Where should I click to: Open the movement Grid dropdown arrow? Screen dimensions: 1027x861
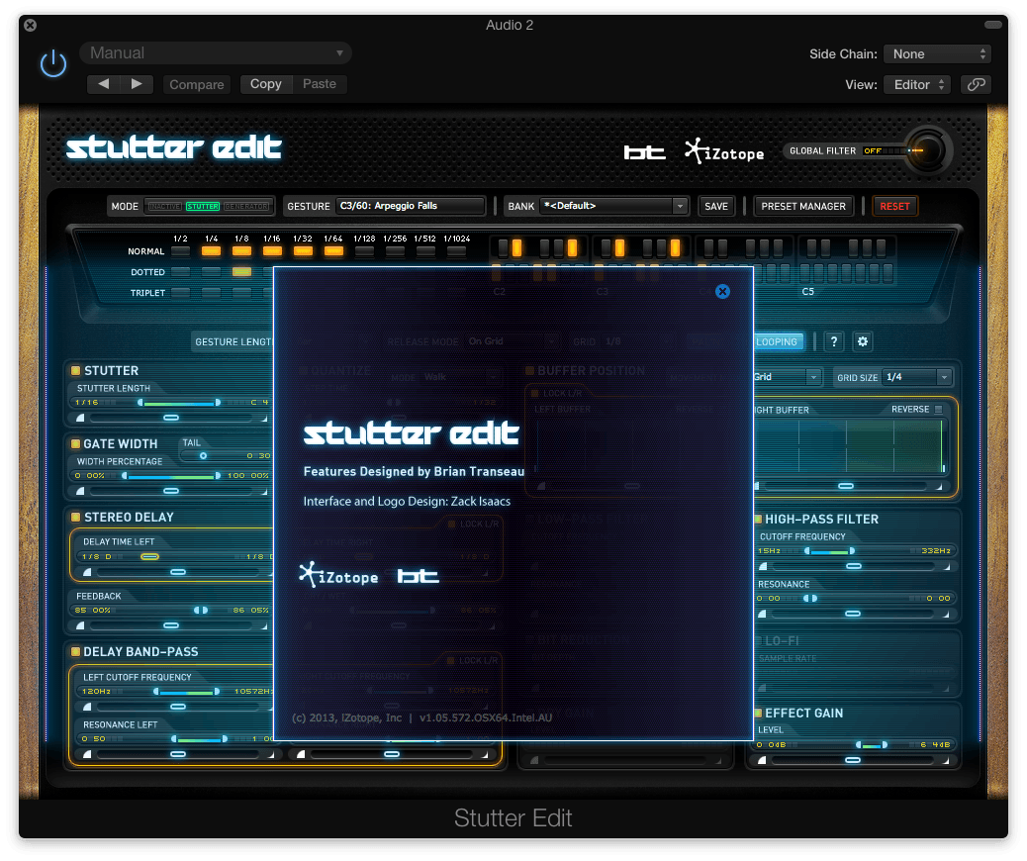pos(813,377)
